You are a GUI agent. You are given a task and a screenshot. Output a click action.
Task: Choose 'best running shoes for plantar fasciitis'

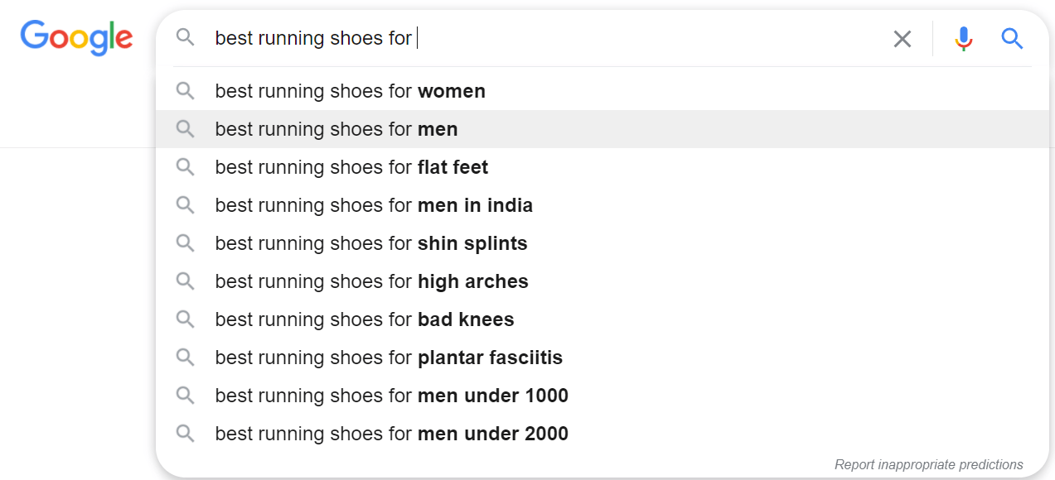point(389,358)
